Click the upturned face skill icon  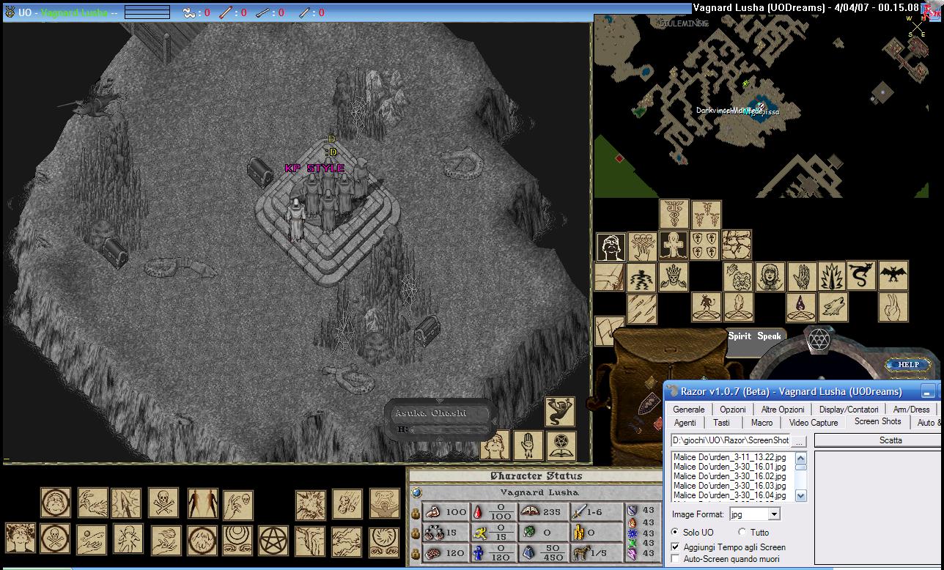click(611, 248)
